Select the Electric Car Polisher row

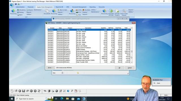pyautogui.click(x=89, y=46)
